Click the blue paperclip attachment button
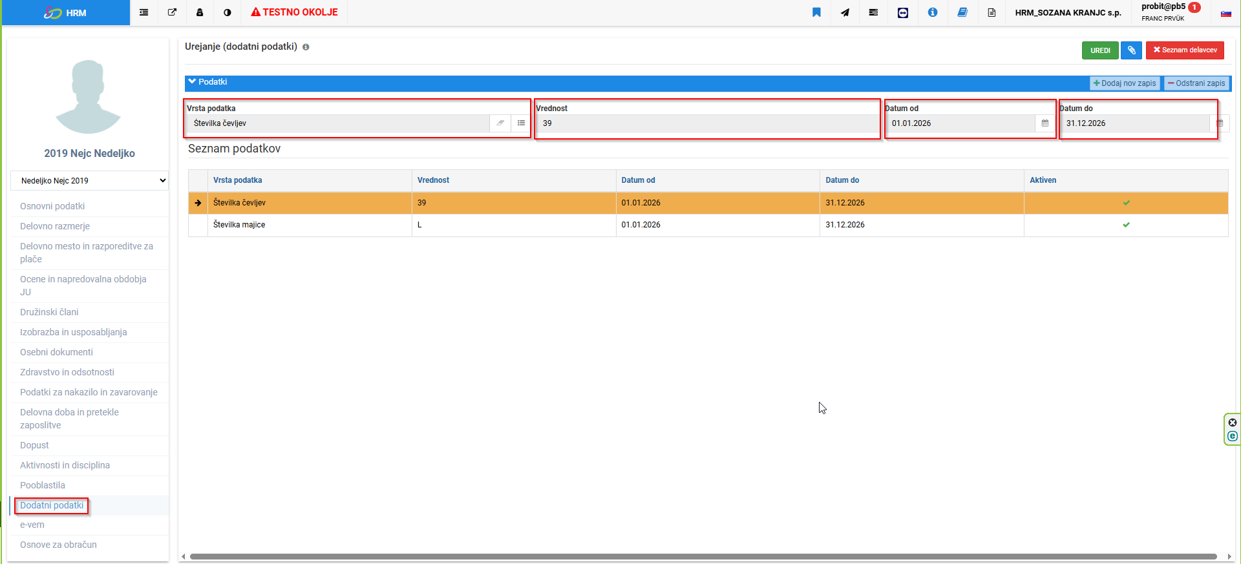Screen dimensions: 1241x564 (1131, 50)
